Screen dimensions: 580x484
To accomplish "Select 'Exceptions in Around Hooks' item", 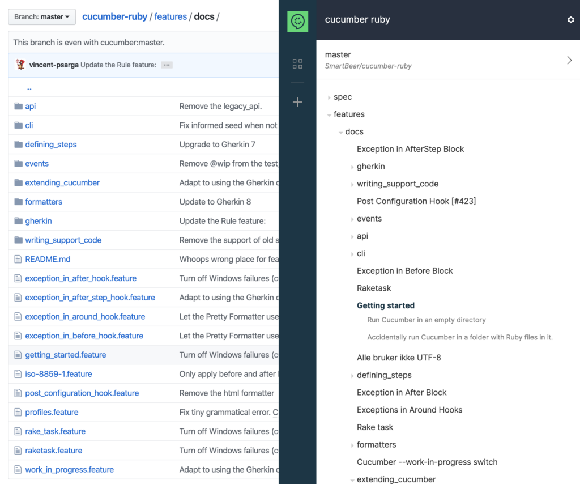I will pos(410,410).
